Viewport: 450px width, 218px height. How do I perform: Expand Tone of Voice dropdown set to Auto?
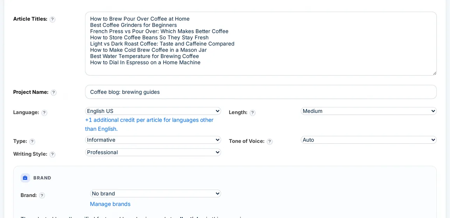[368, 140]
